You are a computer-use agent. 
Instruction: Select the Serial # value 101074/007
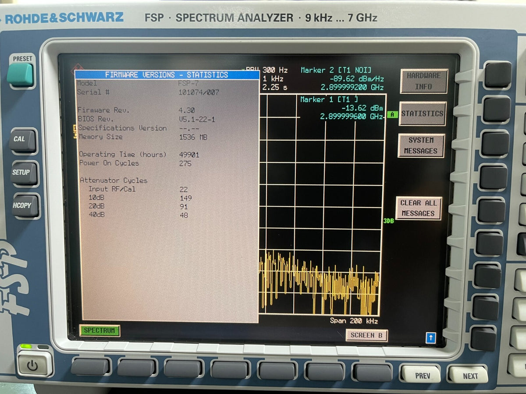[199, 92]
